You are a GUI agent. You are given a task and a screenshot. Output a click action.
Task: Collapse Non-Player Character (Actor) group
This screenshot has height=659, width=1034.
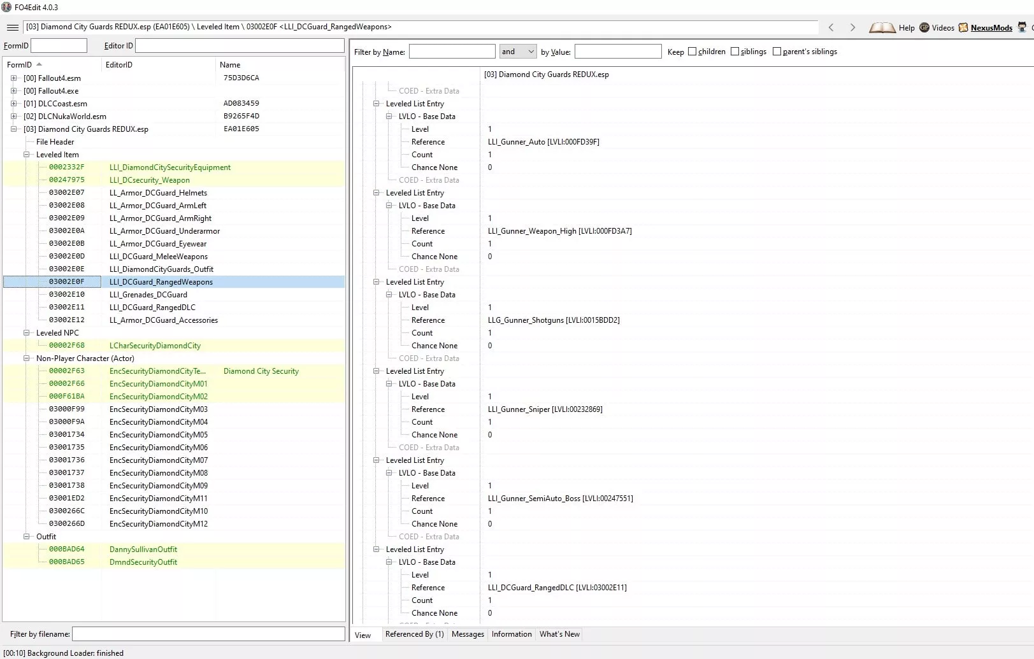point(26,358)
